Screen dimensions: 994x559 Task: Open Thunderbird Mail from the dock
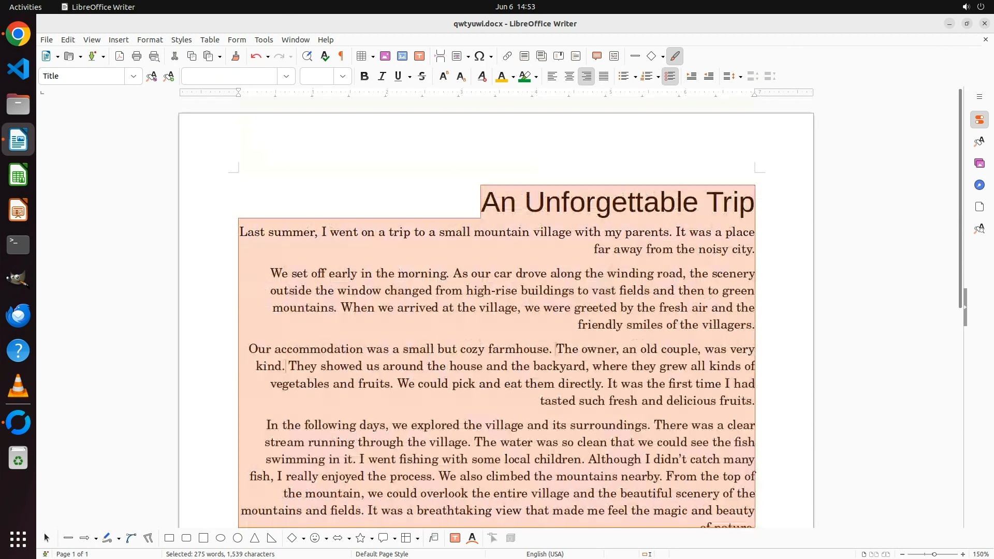18,316
